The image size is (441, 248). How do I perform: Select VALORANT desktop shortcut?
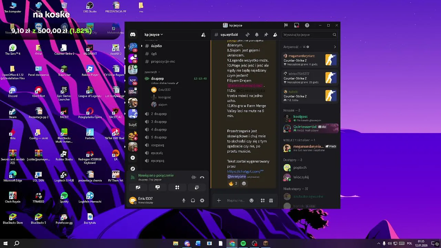(90, 50)
